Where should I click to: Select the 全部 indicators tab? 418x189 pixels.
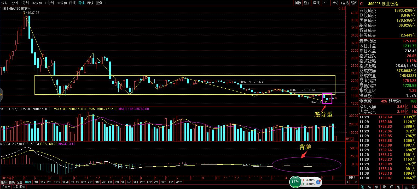[x=20, y=182]
